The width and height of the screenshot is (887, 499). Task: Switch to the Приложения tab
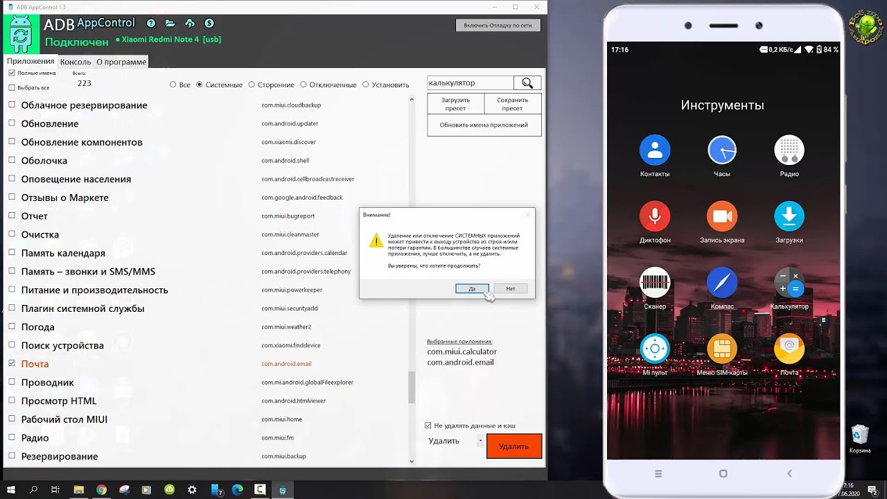tap(30, 61)
